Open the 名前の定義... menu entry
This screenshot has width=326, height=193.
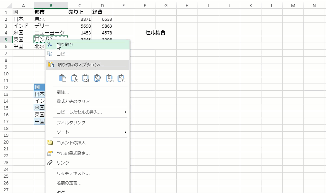tap(69, 183)
